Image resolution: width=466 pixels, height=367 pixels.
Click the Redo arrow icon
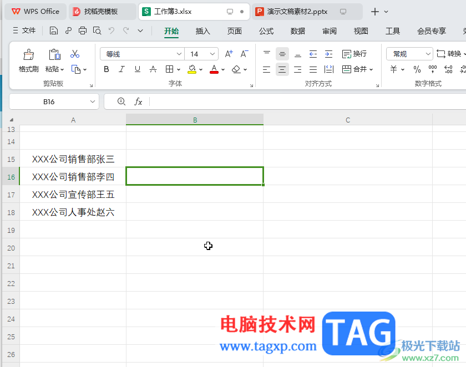pos(126,30)
